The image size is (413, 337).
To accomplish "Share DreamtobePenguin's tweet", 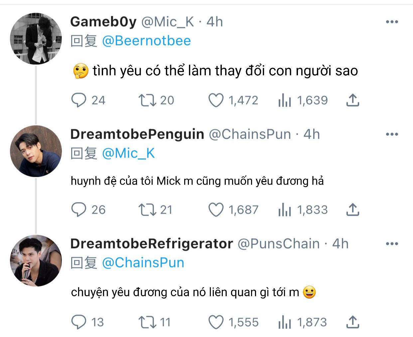I will coord(352,210).
